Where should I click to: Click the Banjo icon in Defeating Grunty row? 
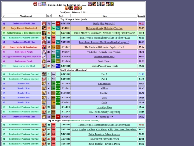click(44, 28)
